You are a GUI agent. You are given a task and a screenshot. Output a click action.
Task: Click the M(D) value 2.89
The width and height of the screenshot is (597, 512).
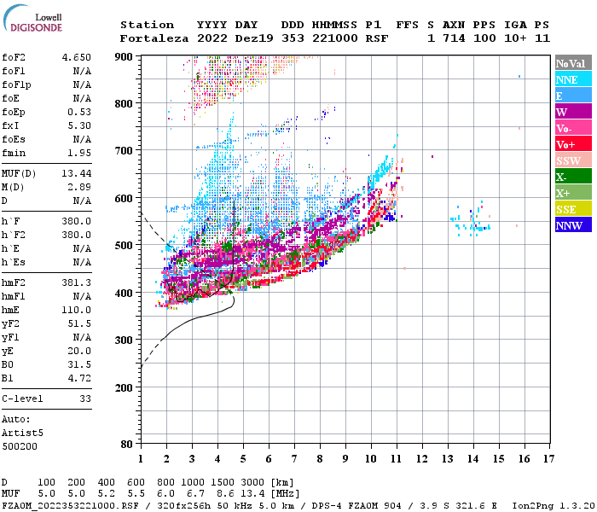[79, 187]
